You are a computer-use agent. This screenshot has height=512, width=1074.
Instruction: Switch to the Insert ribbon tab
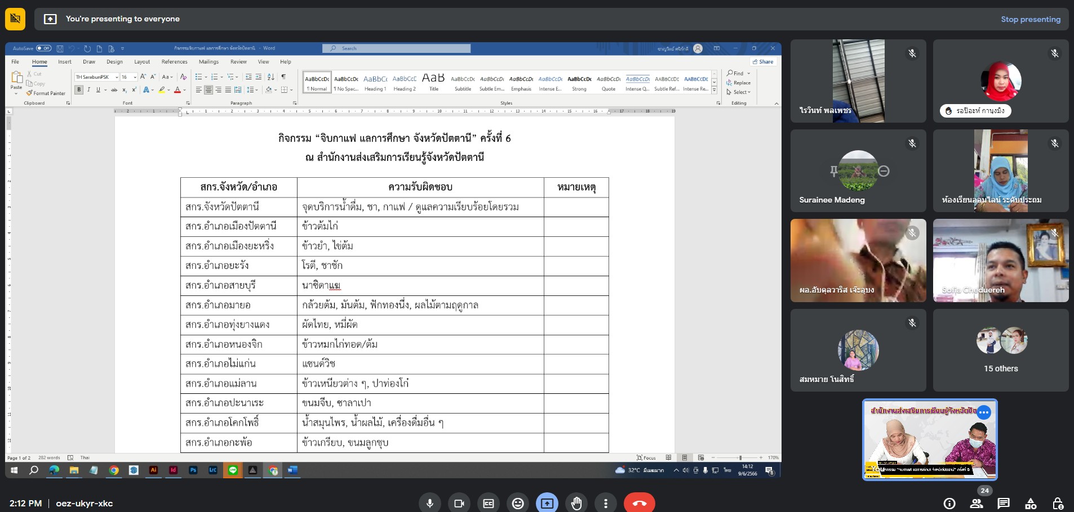click(64, 62)
